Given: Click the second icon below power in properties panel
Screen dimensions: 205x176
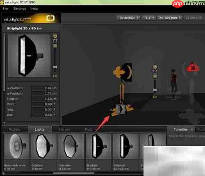Looking at the screenshot, I should pos(55,41).
